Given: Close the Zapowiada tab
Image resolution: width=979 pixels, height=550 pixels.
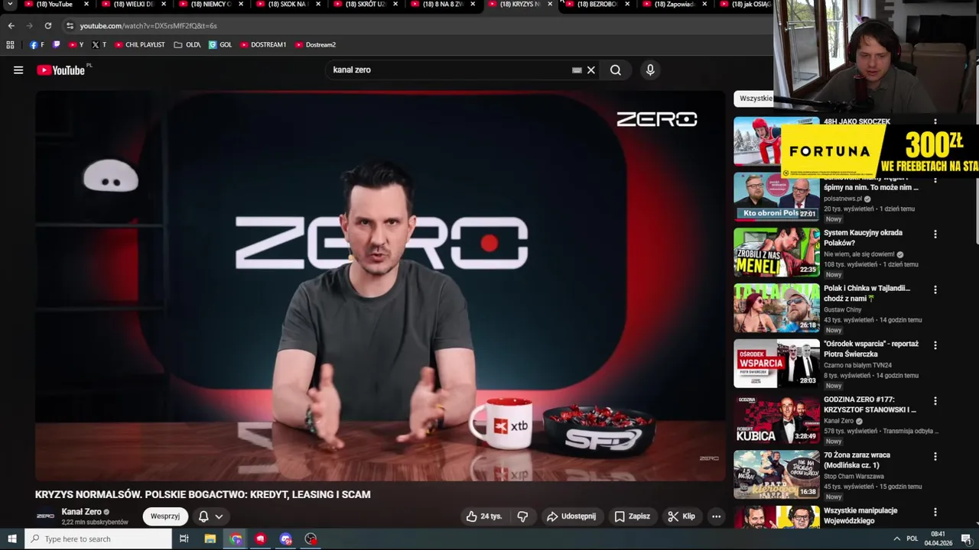Looking at the screenshot, I should point(704,5).
